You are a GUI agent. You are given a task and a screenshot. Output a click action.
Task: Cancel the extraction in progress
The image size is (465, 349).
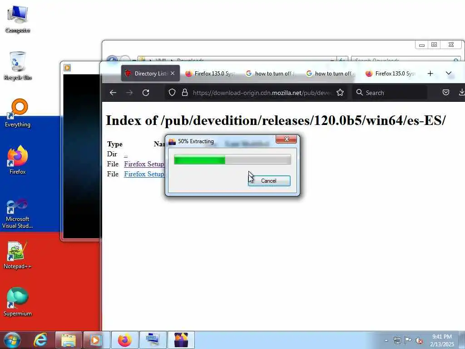[x=269, y=181]
